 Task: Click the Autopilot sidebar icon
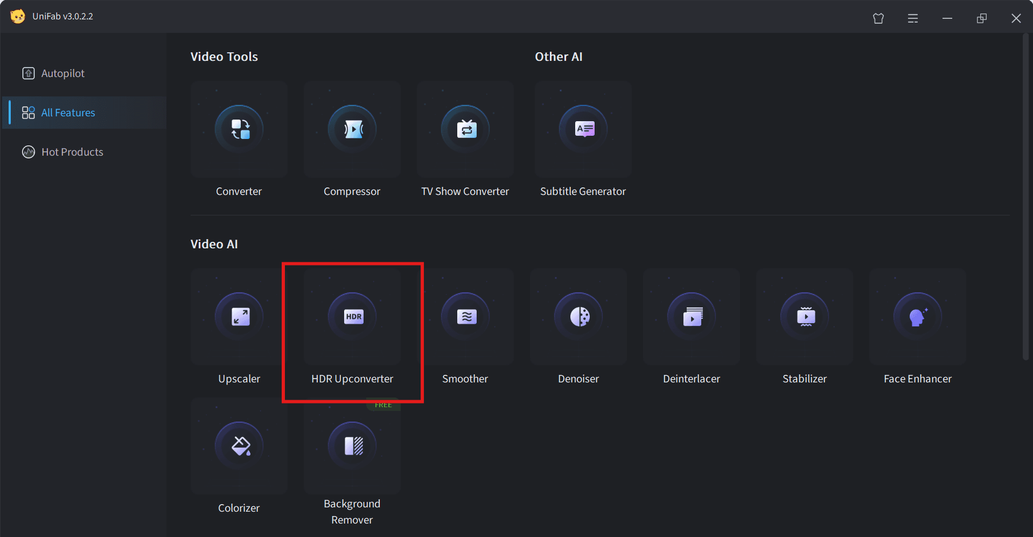[29, 73]
